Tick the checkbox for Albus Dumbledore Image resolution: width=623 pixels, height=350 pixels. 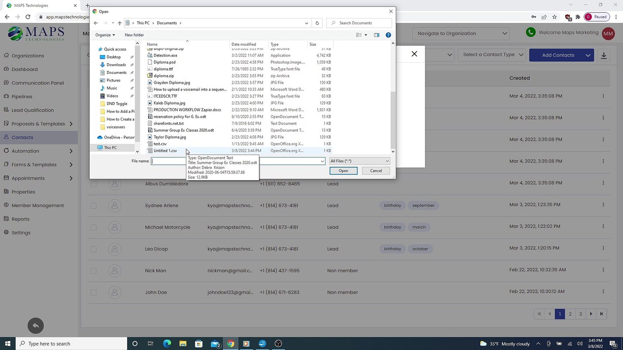pos(93,184)
